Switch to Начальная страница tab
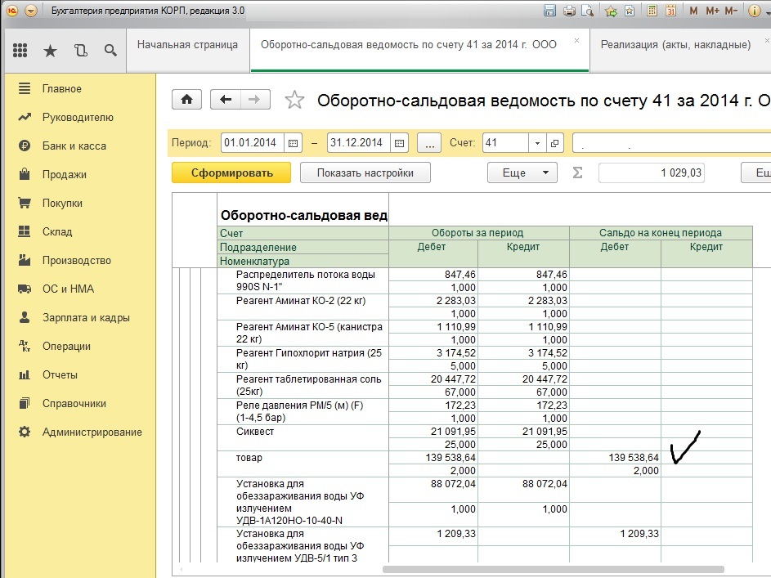Image resolution: width=771 pixels, height=578 pixels. pos(187,45)
